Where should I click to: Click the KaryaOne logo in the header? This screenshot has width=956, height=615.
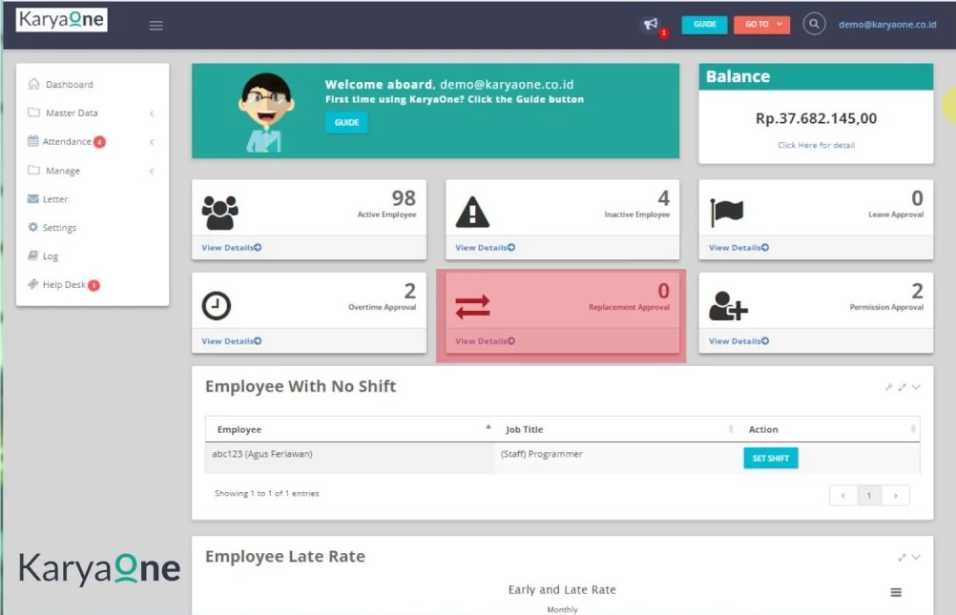62,19
